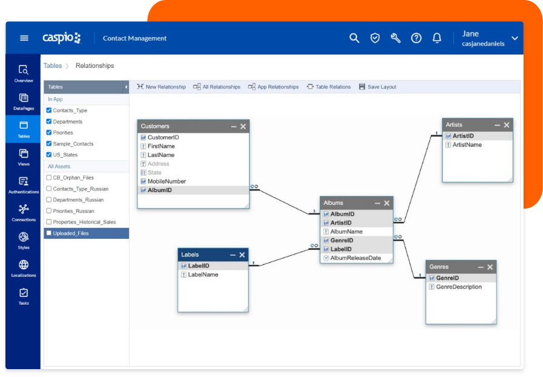This screenshot has width=543, height=377.
Task: Select AlbumID field in Customers
Action: coord(193,190)
